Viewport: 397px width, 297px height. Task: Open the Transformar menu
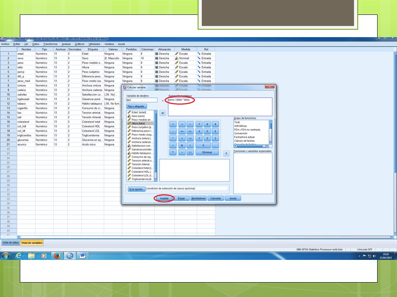[50, 44]
